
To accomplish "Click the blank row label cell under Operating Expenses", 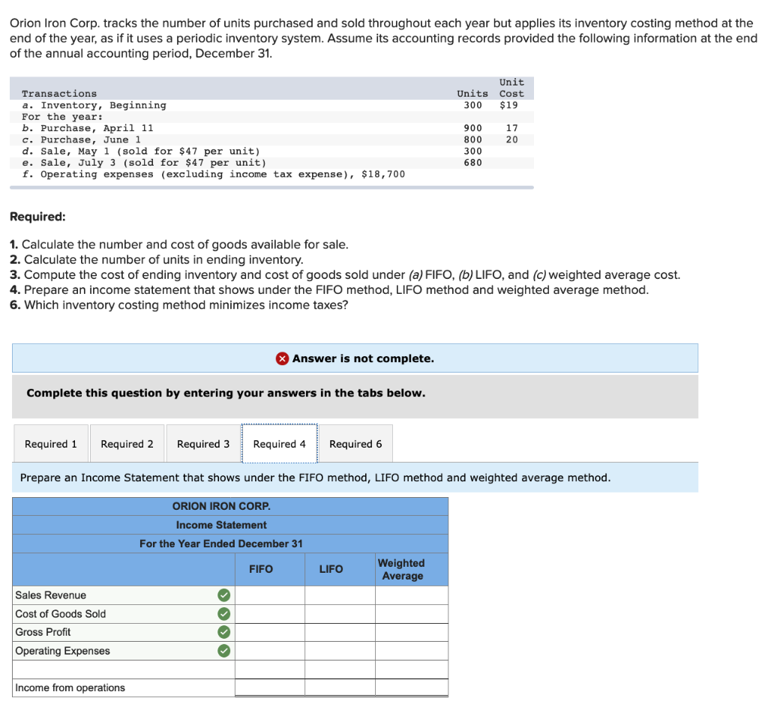I will pos(124,670).
